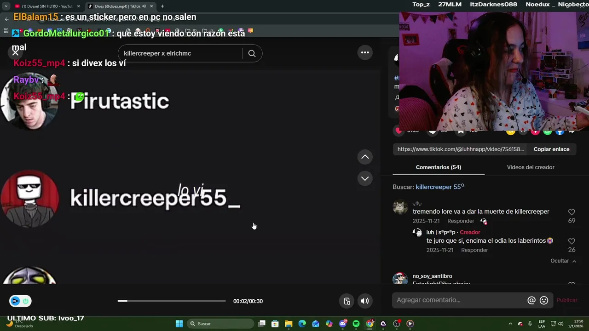Show hidden system tray icons

[510, 324]
